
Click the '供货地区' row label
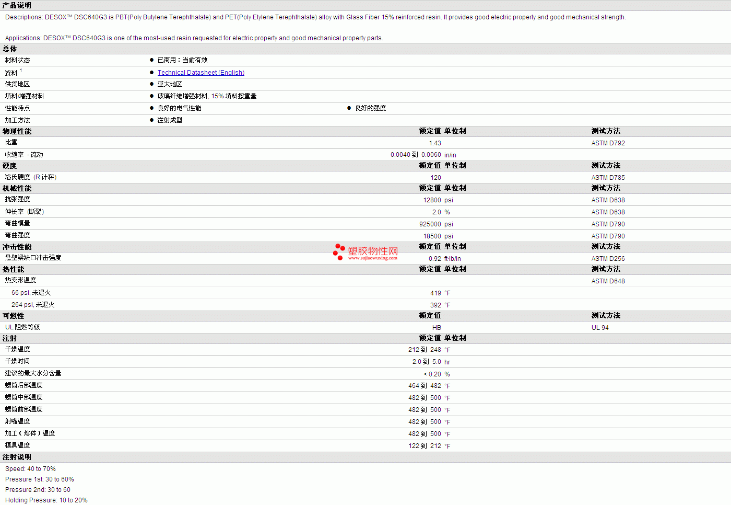18,84
